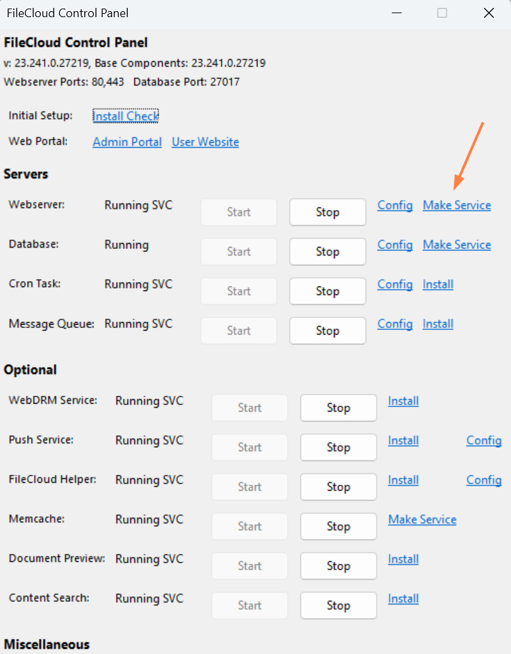Open Message Queue Config link
This screenshot has width=511, height=654.
[395, 323]
